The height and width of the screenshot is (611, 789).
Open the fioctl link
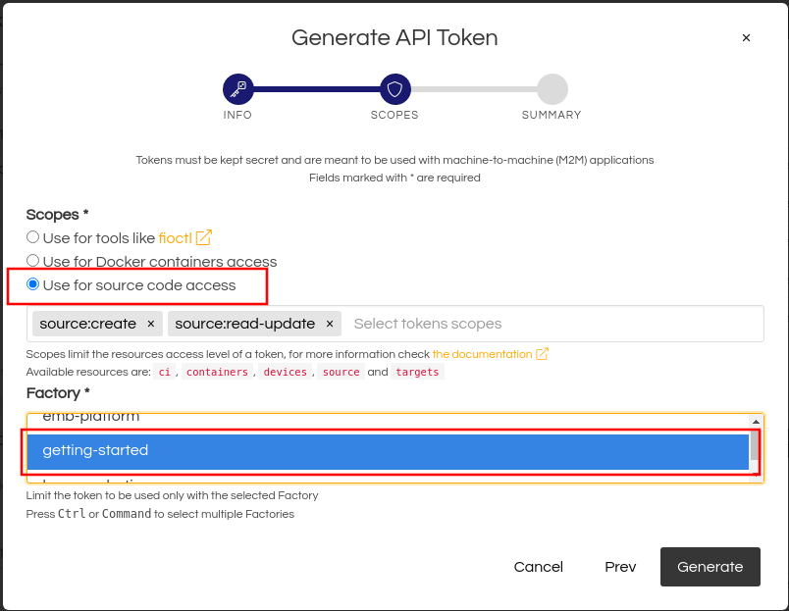click(175, 238)
